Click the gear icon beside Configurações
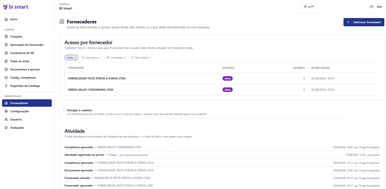 6,111
